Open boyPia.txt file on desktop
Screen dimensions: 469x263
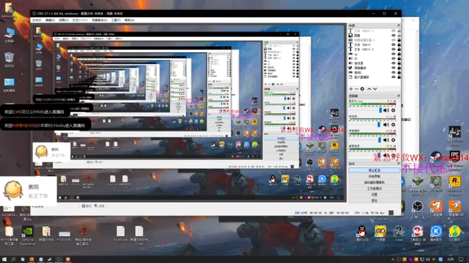[x=121, y=233]
